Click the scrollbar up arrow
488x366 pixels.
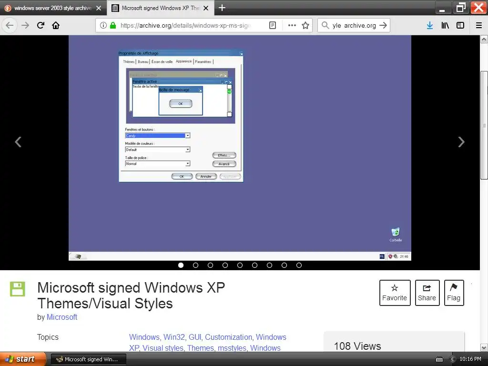pos(484,39)
